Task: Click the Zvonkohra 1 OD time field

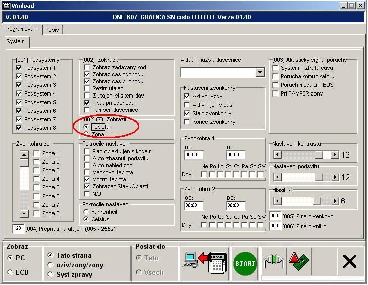Action: pos(194,155)
